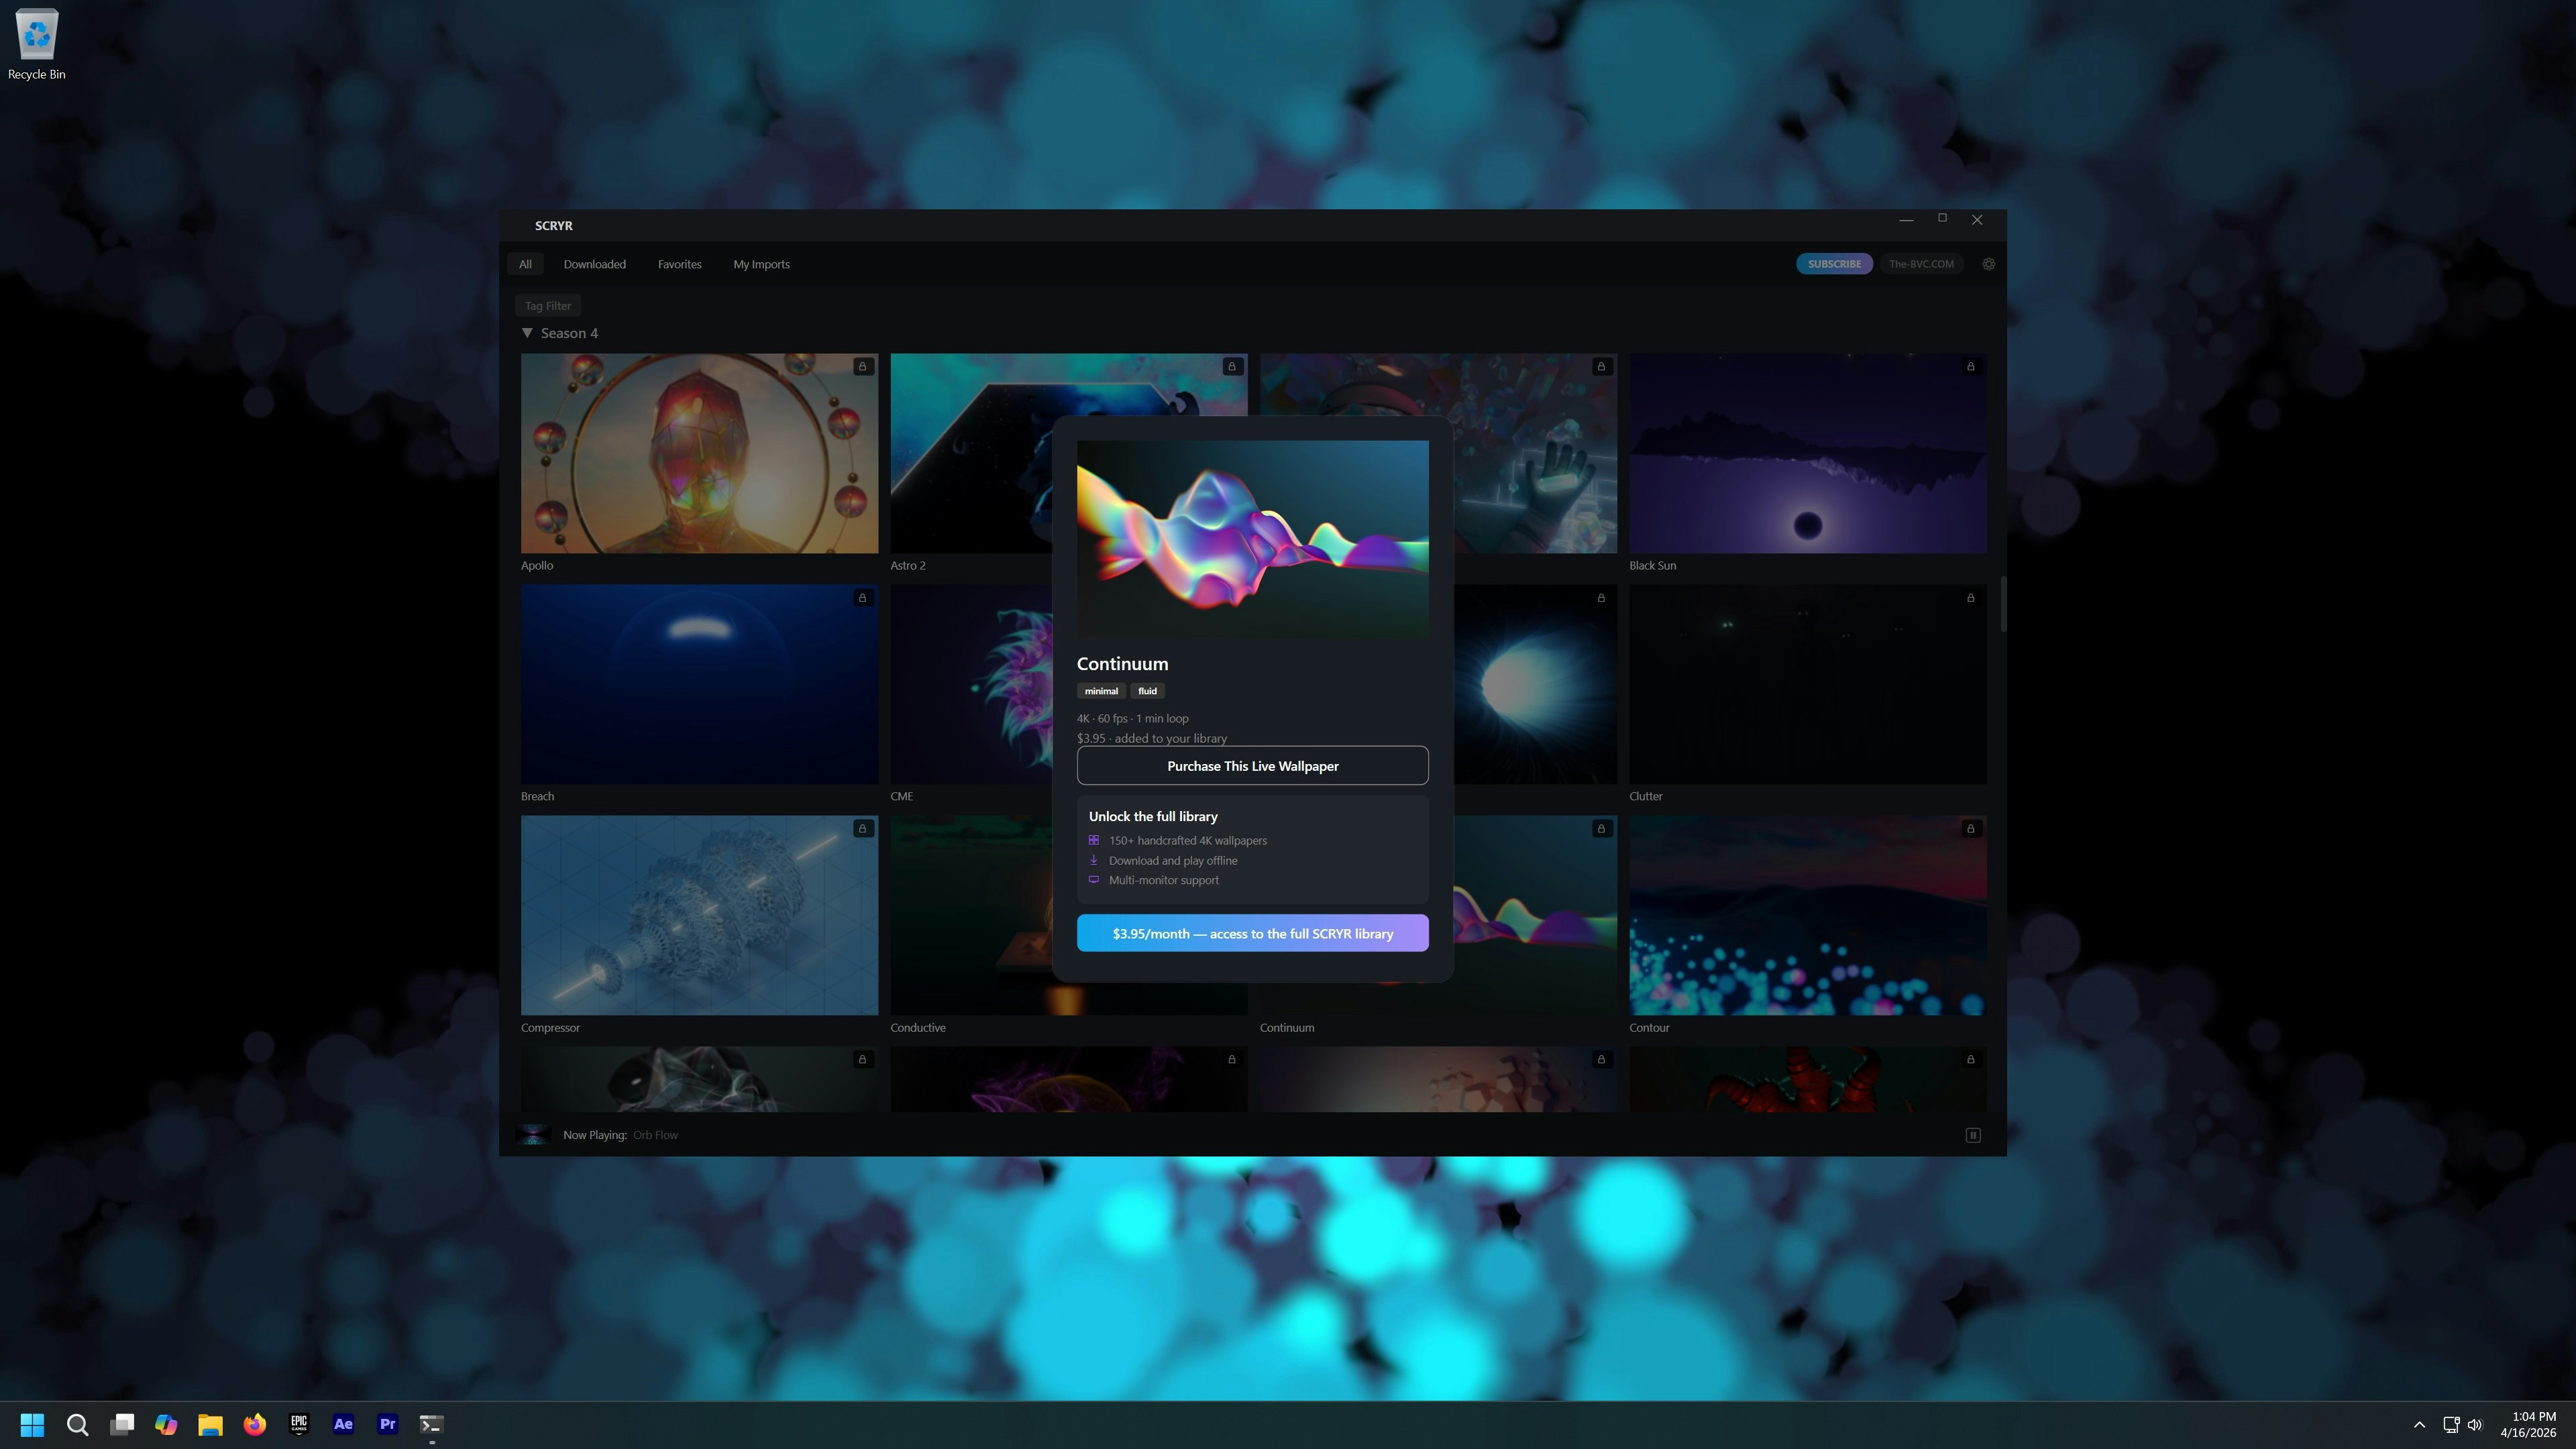This screenshot has width=2576, height=1449.
Task: Toggle the fluid tag on Continuum
Action: [1147, 690]
